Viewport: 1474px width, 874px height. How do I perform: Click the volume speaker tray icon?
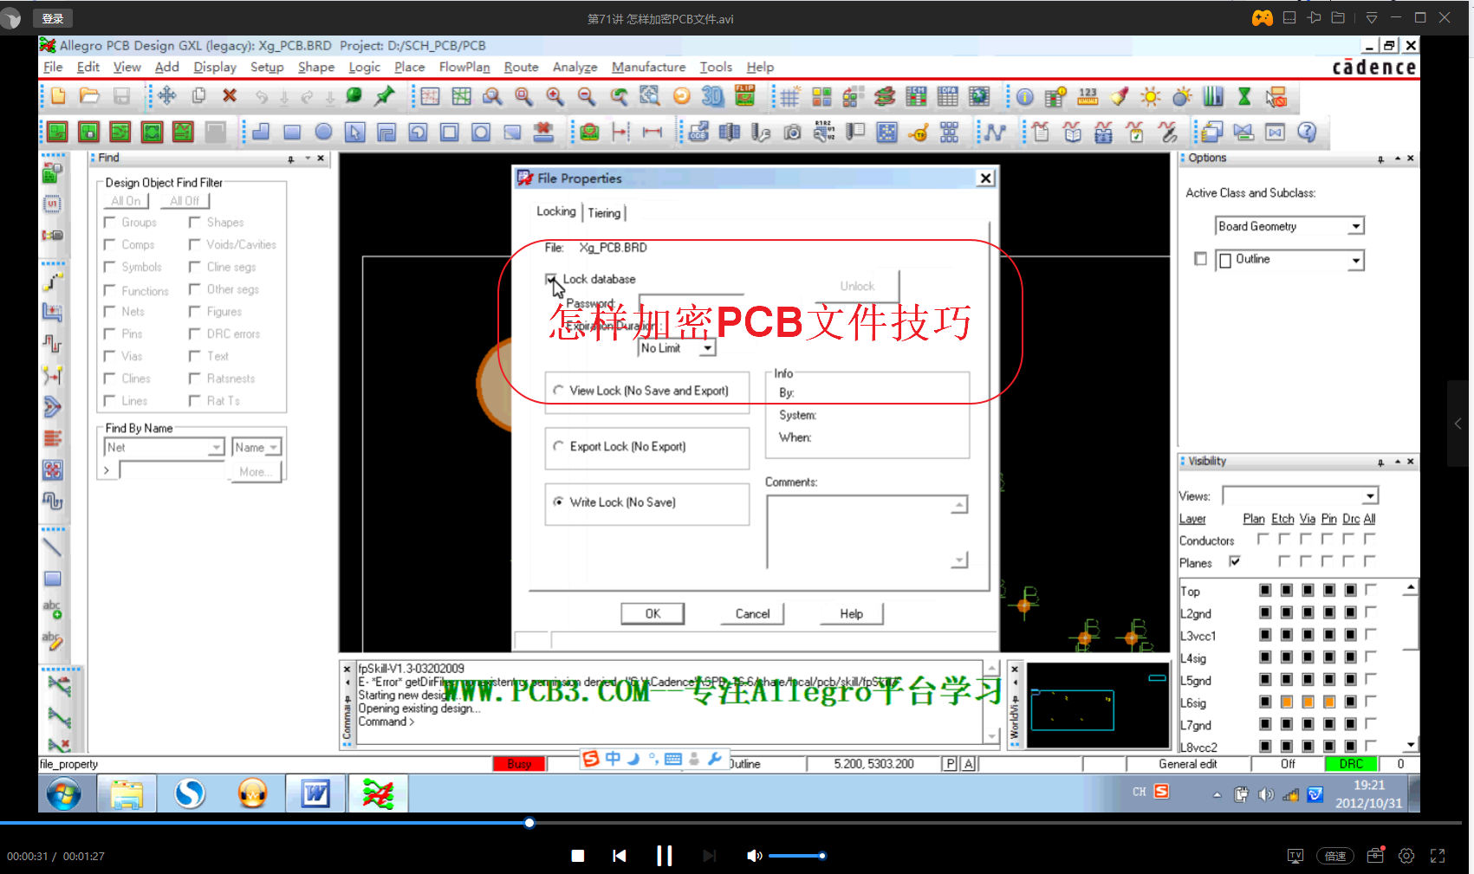[1266, 794]
